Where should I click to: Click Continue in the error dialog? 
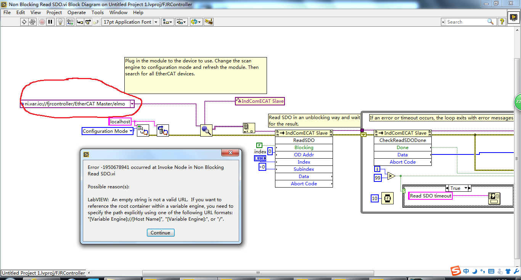(161, 233)
